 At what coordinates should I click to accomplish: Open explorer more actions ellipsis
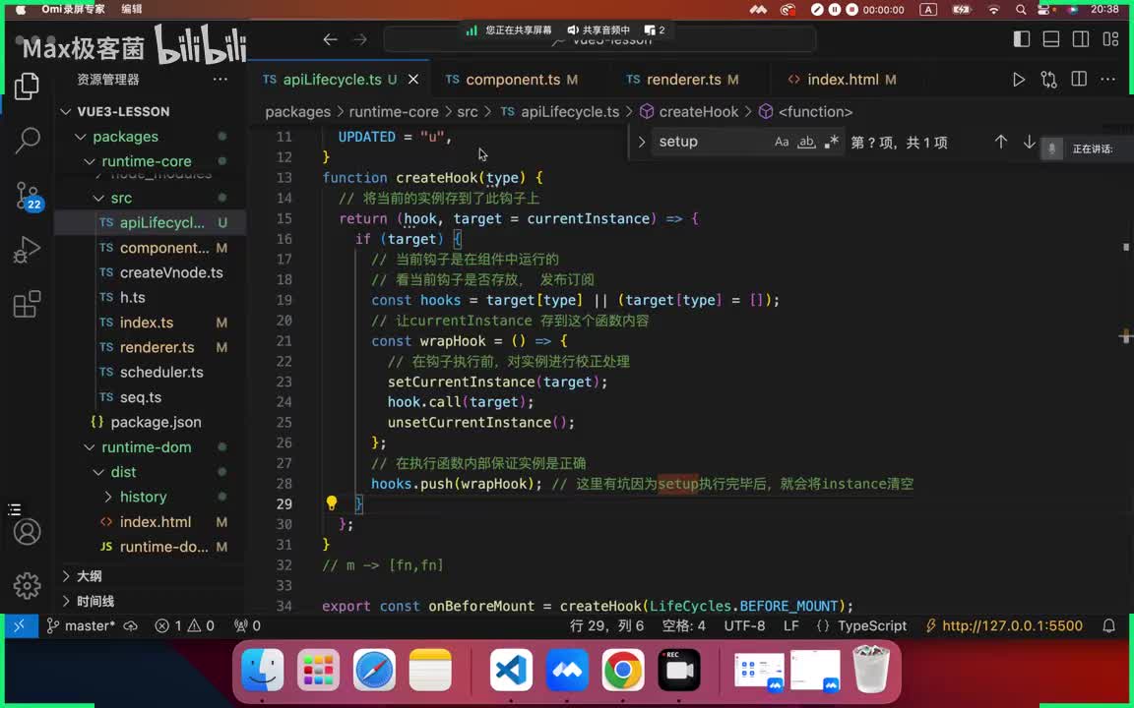pyautogui.click(x=220, y=79)
